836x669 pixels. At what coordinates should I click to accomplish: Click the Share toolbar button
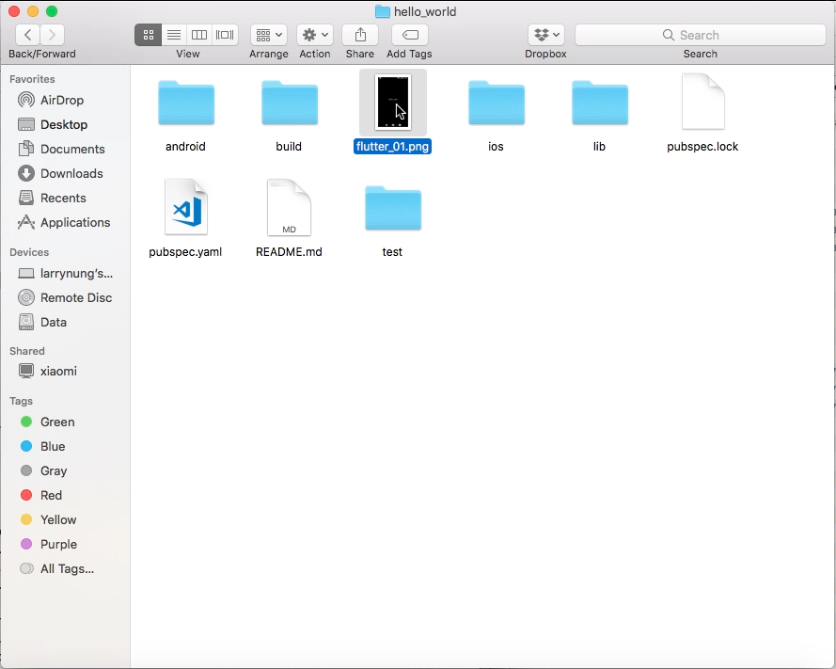click(x=360, y=35)
